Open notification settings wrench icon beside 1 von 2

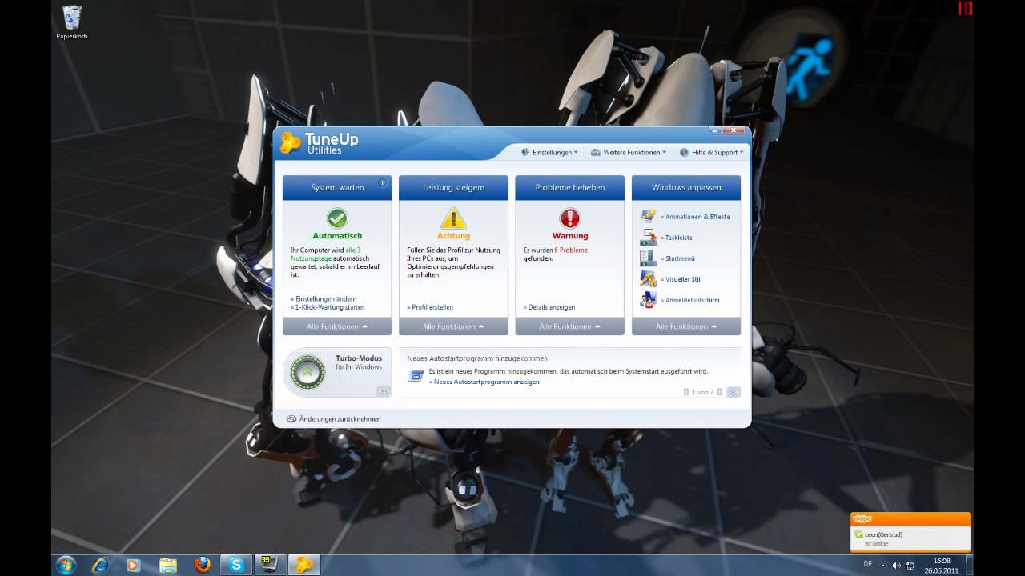pyautogui.click(x=734, y=392)
